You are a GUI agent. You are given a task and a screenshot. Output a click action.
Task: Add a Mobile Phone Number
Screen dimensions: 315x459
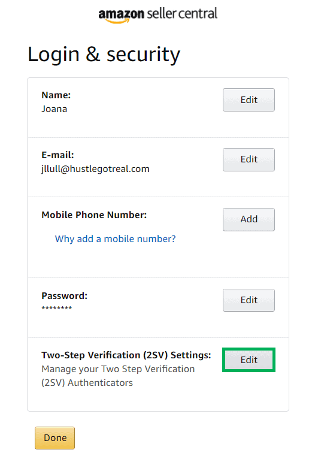(249, 219)
